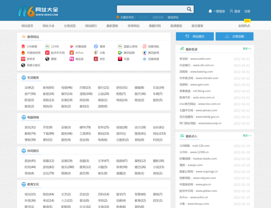Open the 拼多多 icon
Viewport: 271px width, 208px height.
point(23,59)
